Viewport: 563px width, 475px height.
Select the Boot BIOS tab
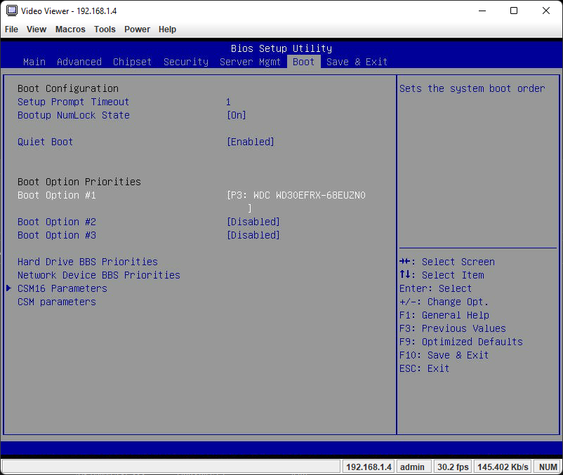click(x=304, y=62)
